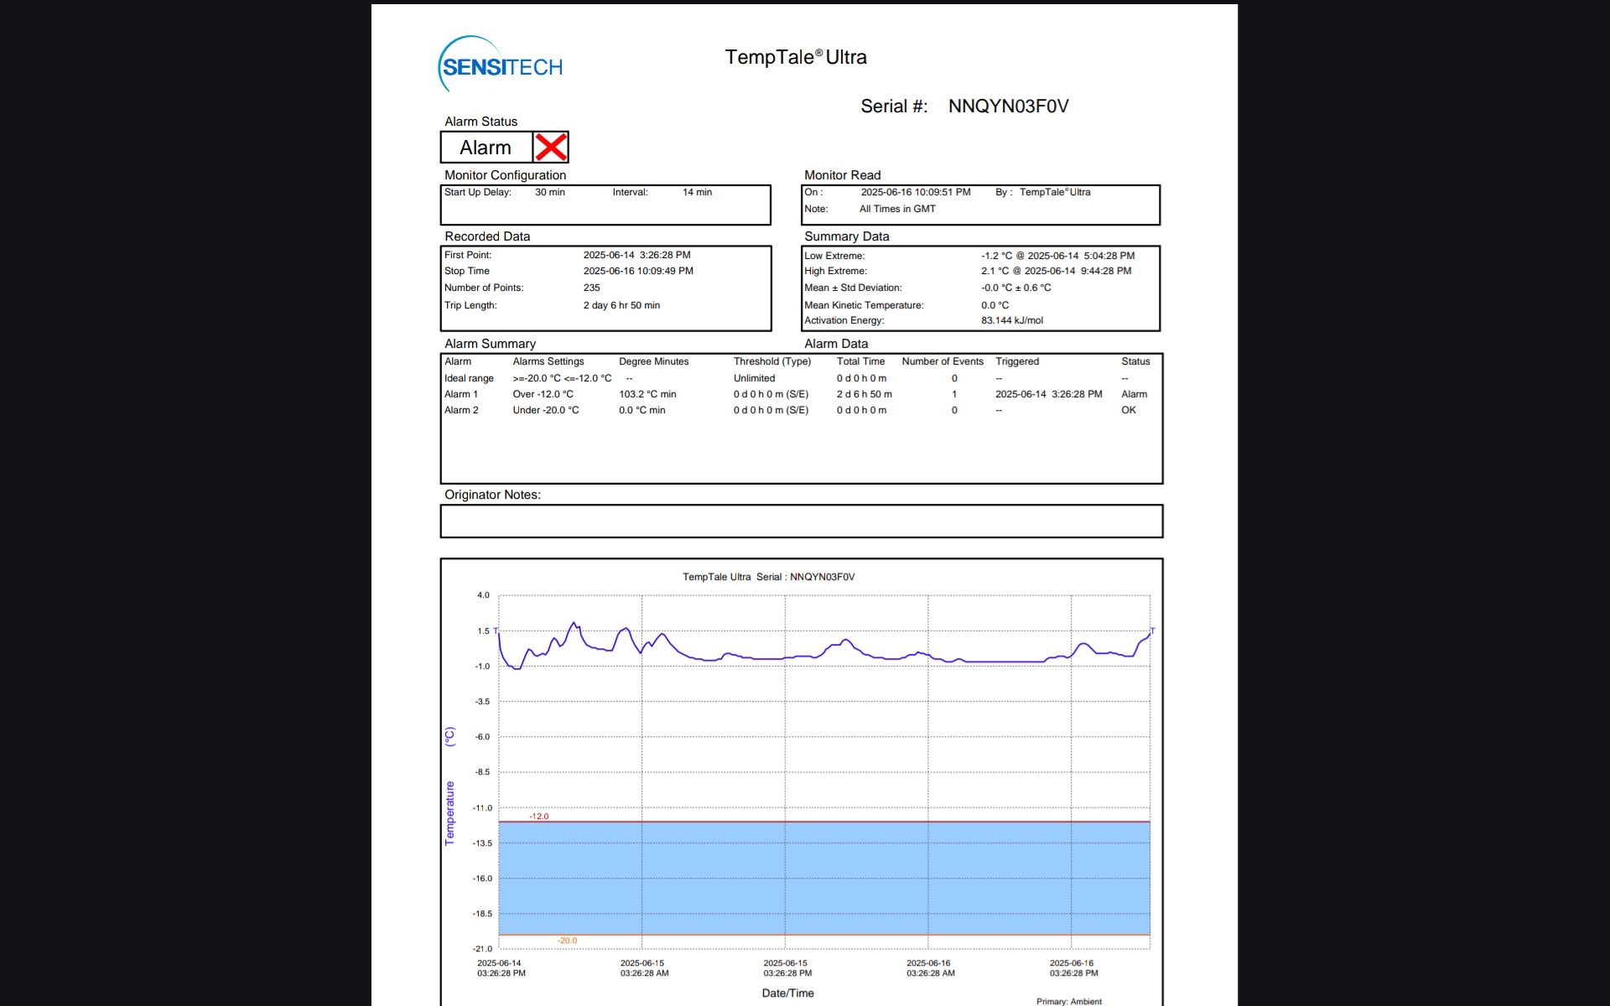Click the Temperature y-axis label
The image size is (1610, 1006).
point(449,813)
